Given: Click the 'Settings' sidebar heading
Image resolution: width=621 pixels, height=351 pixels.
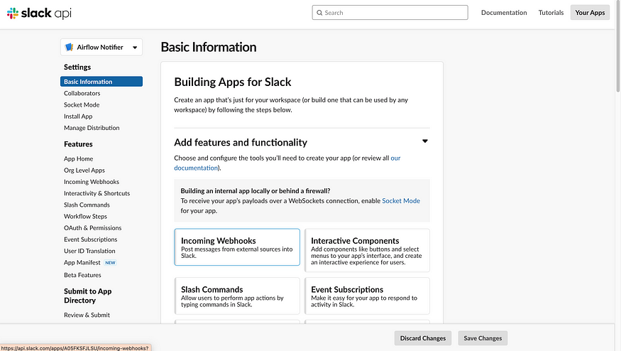Looking at the screenshot, I should click(x=77, y=67).
